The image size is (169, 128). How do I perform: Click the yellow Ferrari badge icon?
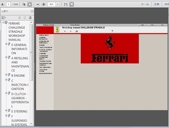(x=57, y=30)
